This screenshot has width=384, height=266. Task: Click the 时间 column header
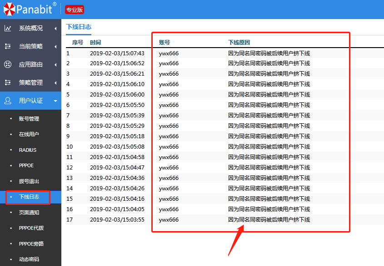click(95, 43)
